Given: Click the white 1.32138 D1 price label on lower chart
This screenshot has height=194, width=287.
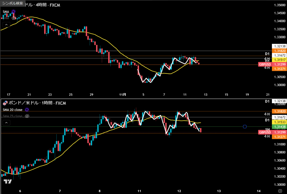Looking at the screenshot, I should pyautogui.click(x=279, y=101).
